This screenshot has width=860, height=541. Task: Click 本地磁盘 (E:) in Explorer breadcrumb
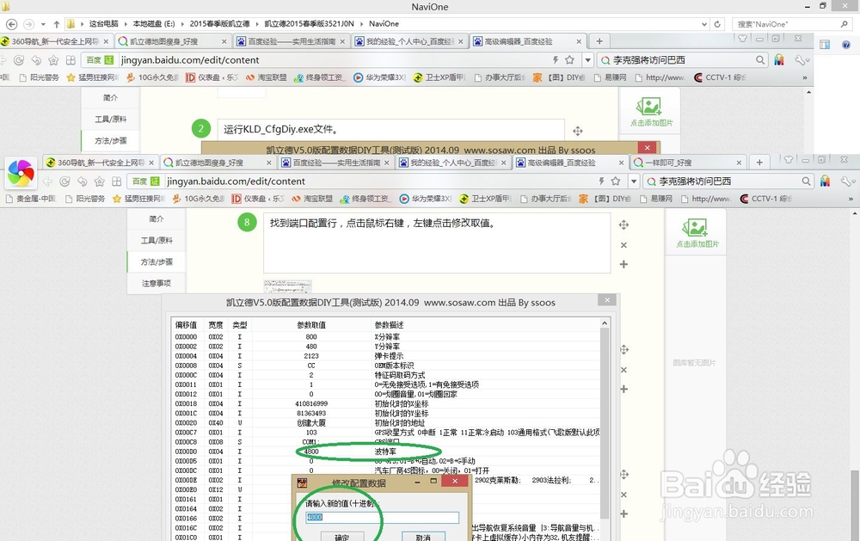click(x=154, y=23)
